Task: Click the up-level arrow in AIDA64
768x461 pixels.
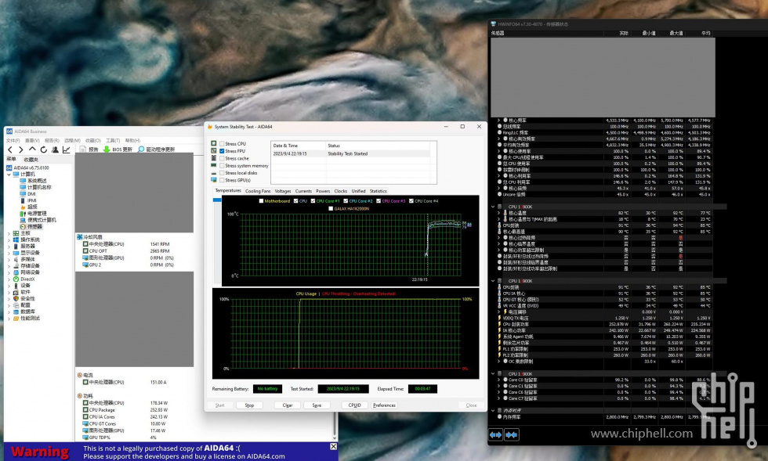Action: [x=32, y=149]
